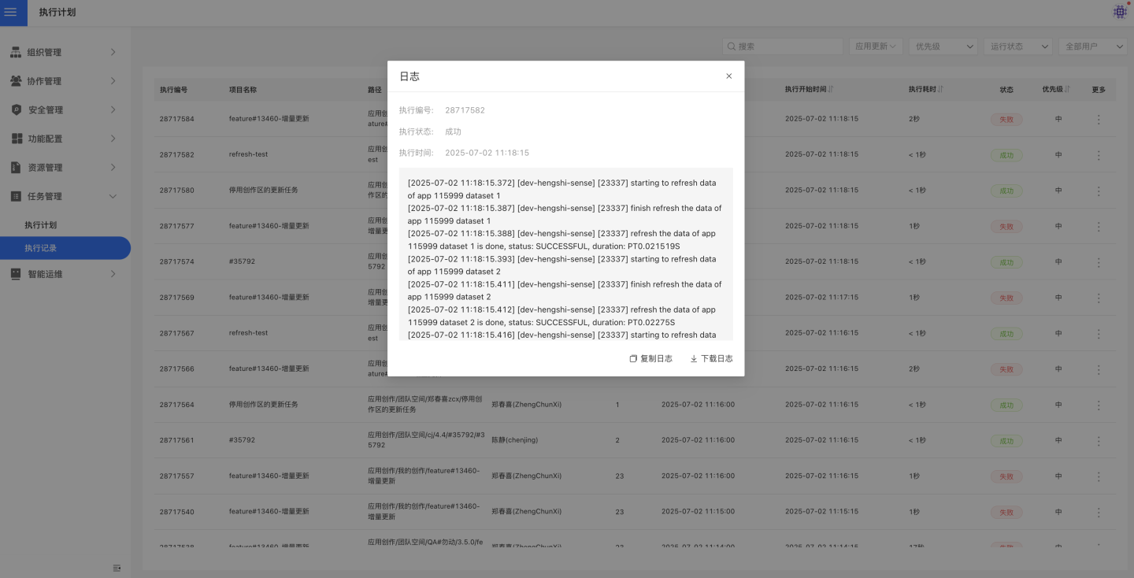Click execution time 2025-07-02 11:18:15 in the dialog
The width and height of the screenshot is (1134, 578).
coord(487,153)
